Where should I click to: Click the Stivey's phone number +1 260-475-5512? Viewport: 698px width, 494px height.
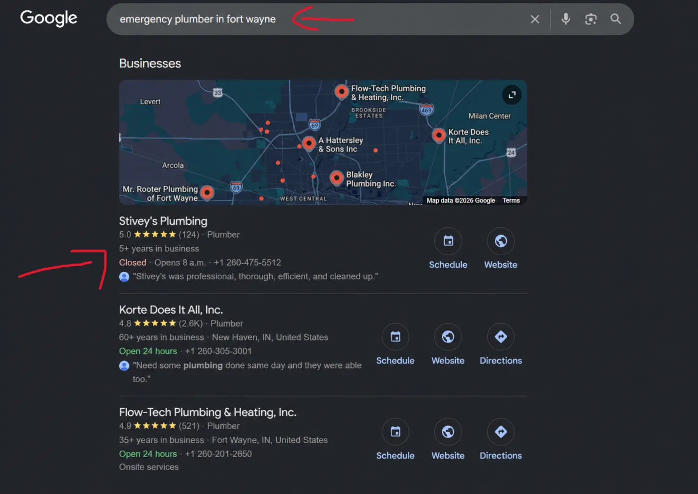click(x=247, y=262)
